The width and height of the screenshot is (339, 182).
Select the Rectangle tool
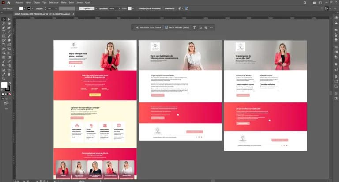4,36
